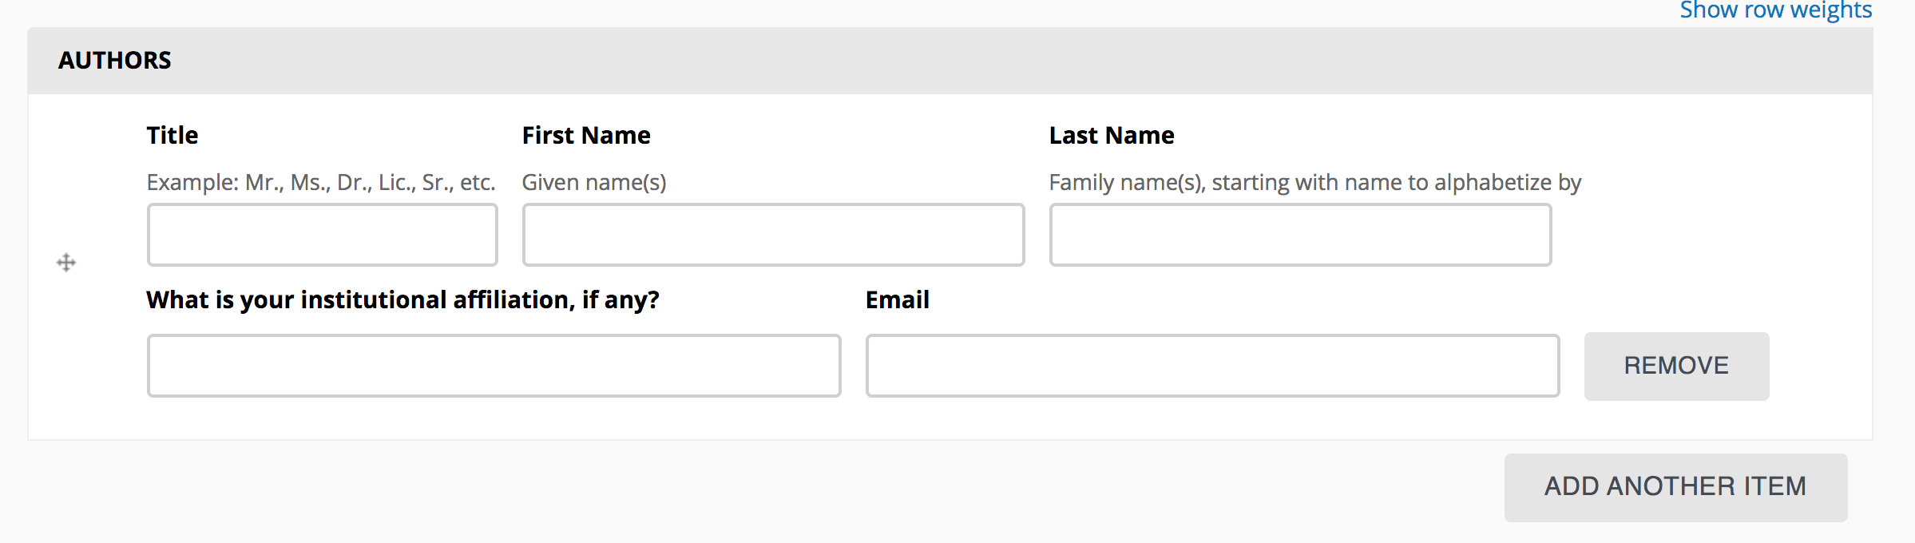Click the Email field label
The image size is (1915, 543).
[x=898, y=299]
